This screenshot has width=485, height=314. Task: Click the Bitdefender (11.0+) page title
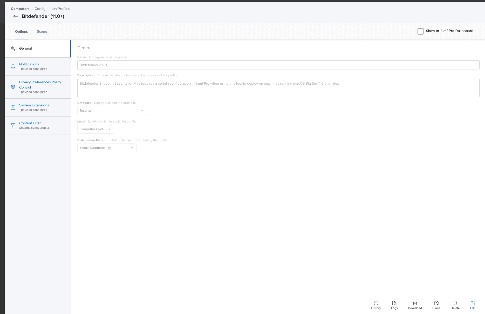[x=43, y=16]
